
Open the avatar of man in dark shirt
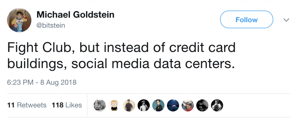point(129,105)
